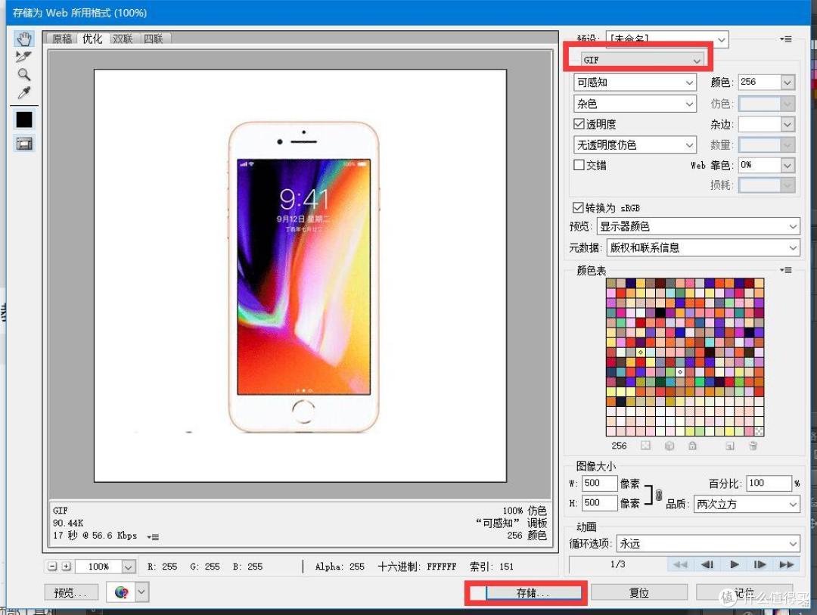Open the 可感知 color reduction dropdown
This screenshot has height=615, width=817.
(635, 82)
